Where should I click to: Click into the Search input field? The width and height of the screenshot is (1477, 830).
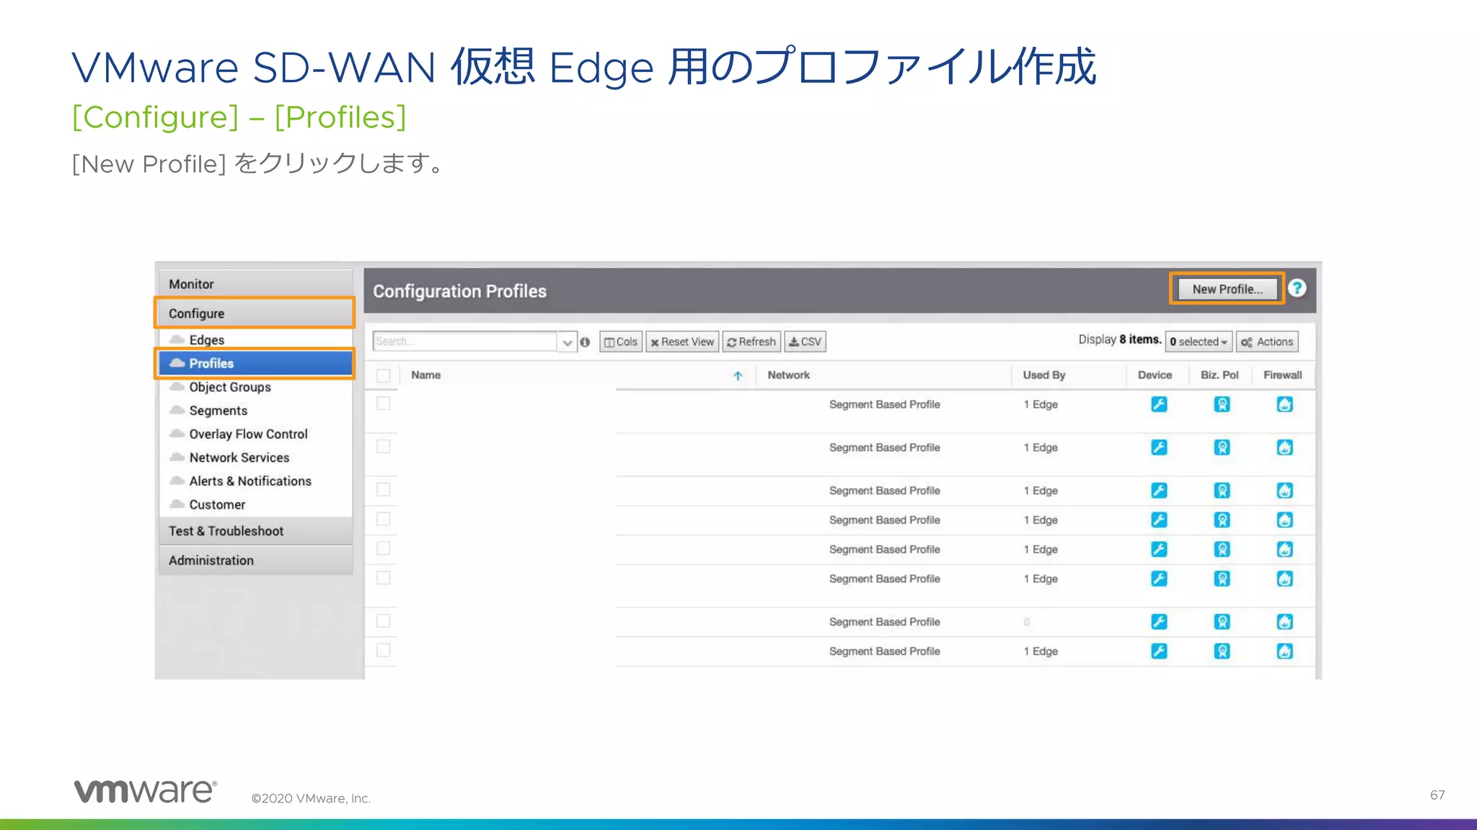click(465, 342)
